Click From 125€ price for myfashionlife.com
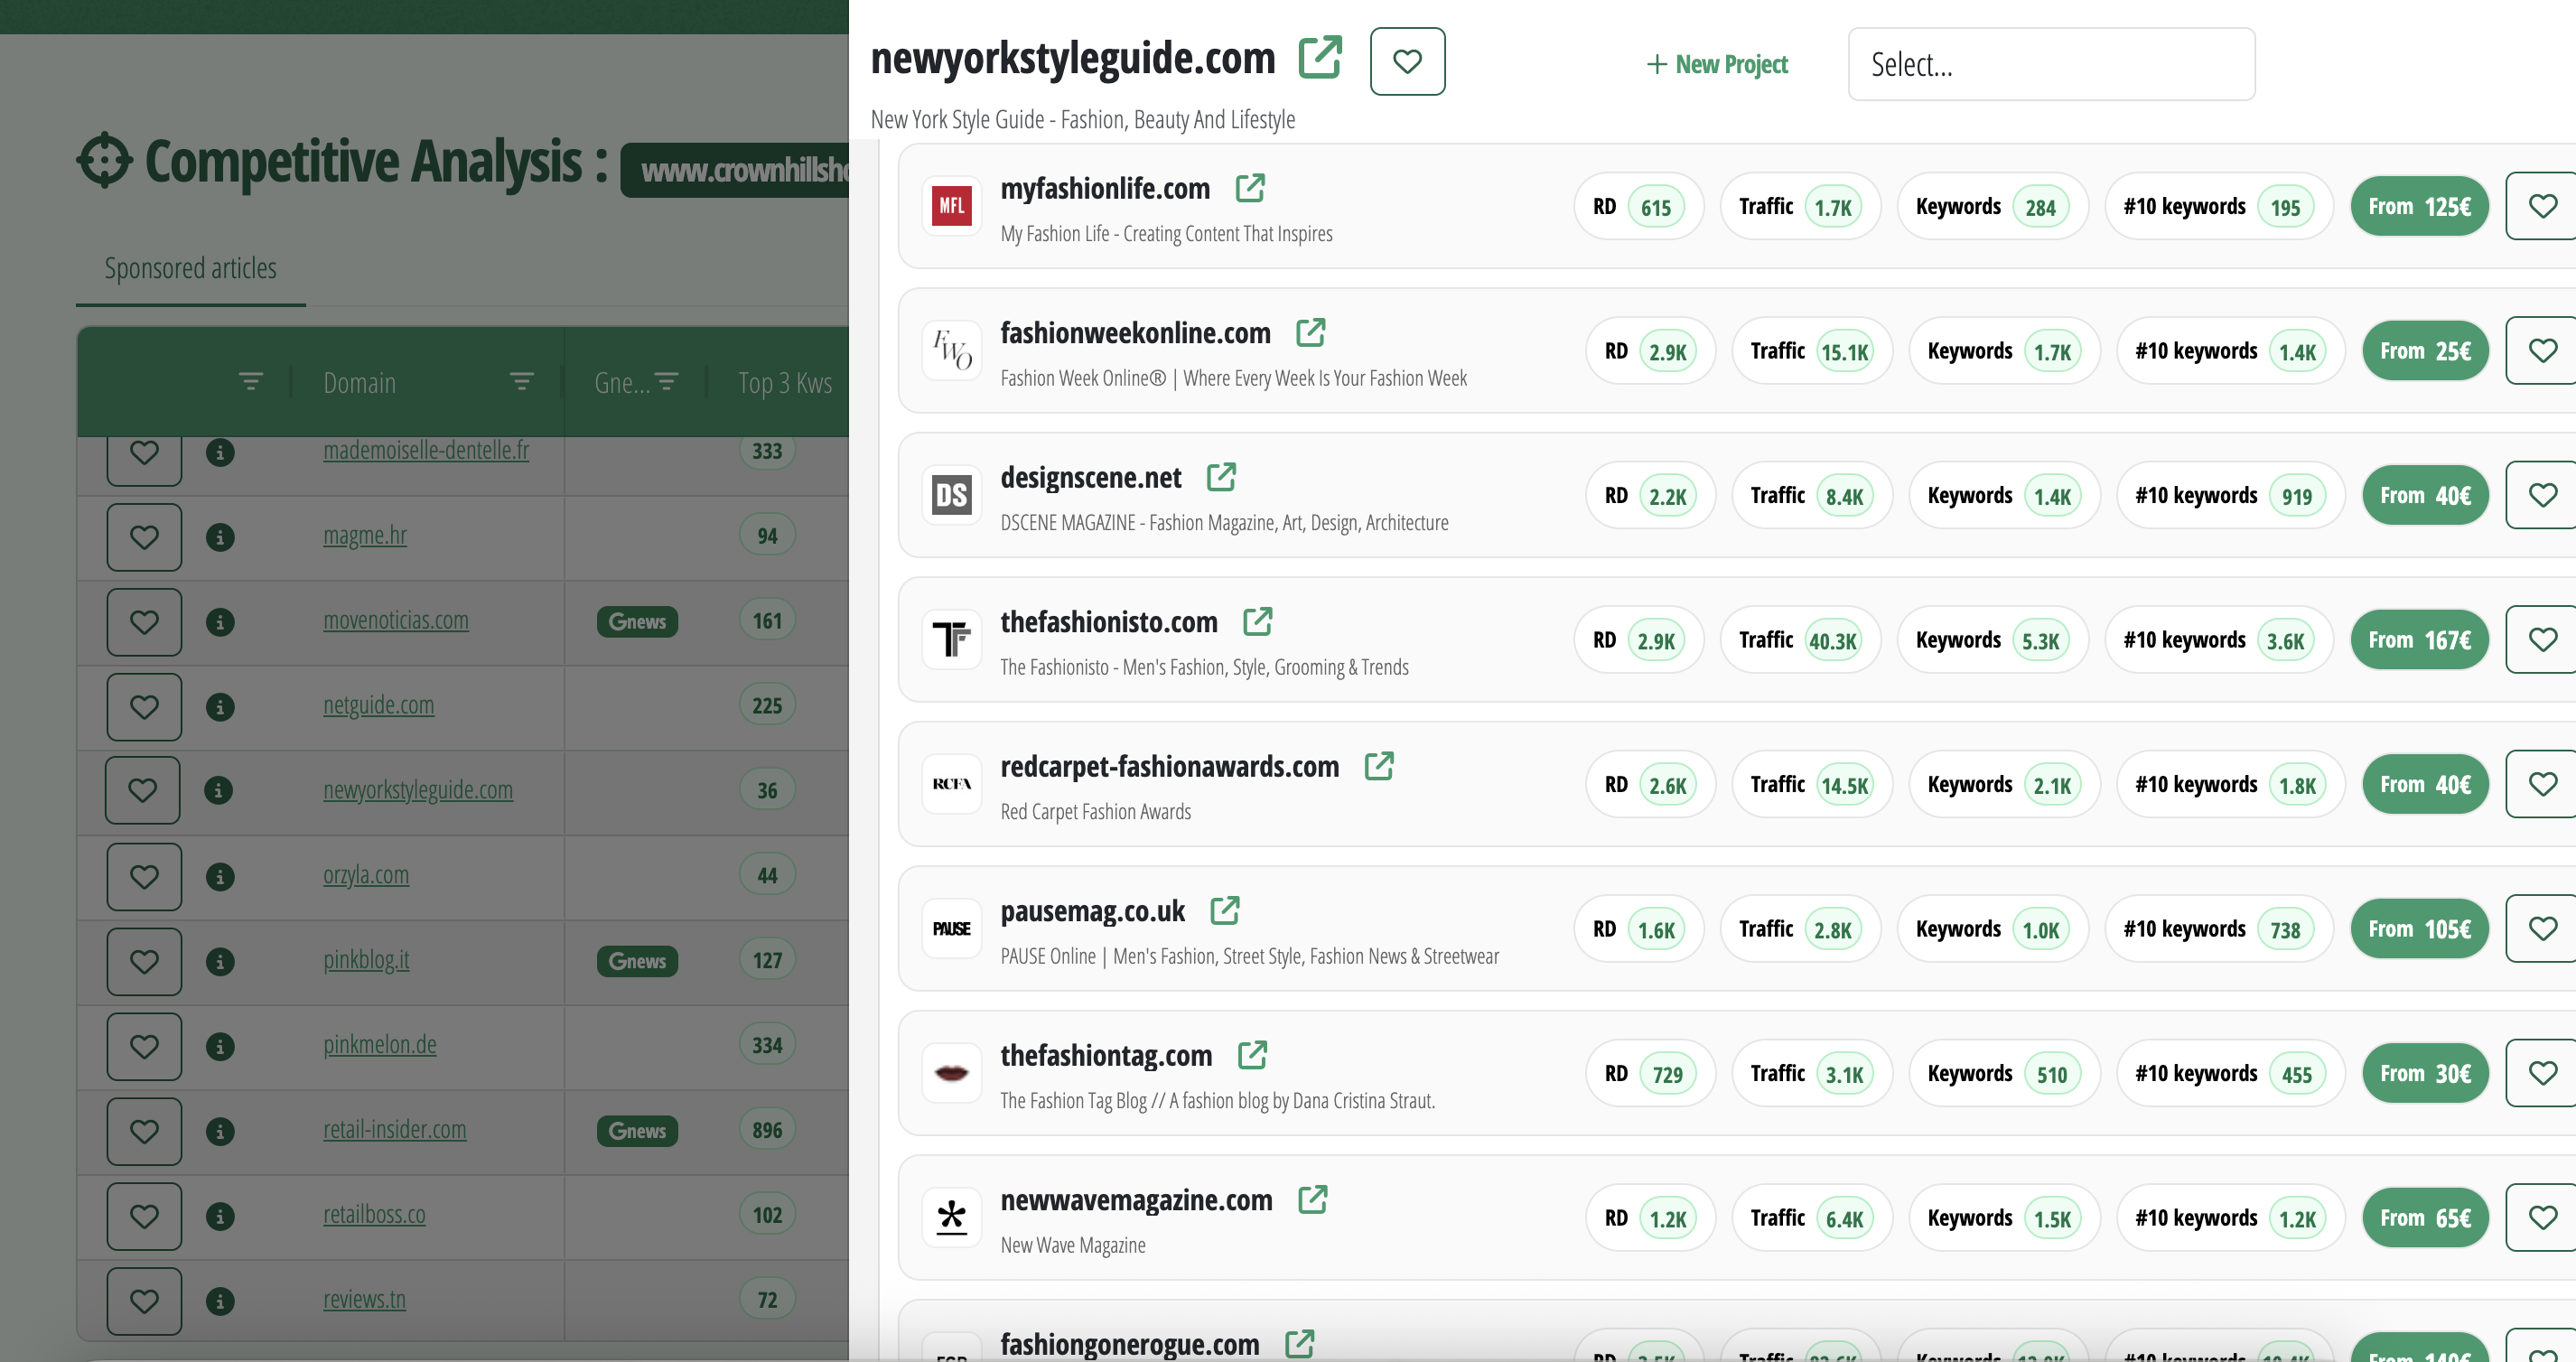2576x1362 pixels. (x=2419, y=207)
